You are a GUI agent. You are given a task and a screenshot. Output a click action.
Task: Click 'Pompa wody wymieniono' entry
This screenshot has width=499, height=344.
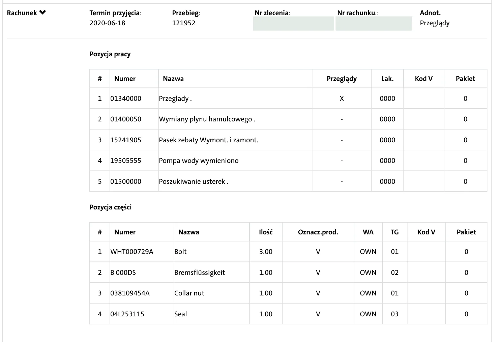(x=199, y=161)
